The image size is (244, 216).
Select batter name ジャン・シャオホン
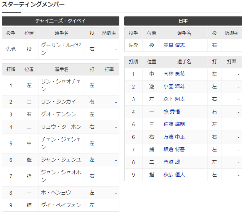point(61,176)
